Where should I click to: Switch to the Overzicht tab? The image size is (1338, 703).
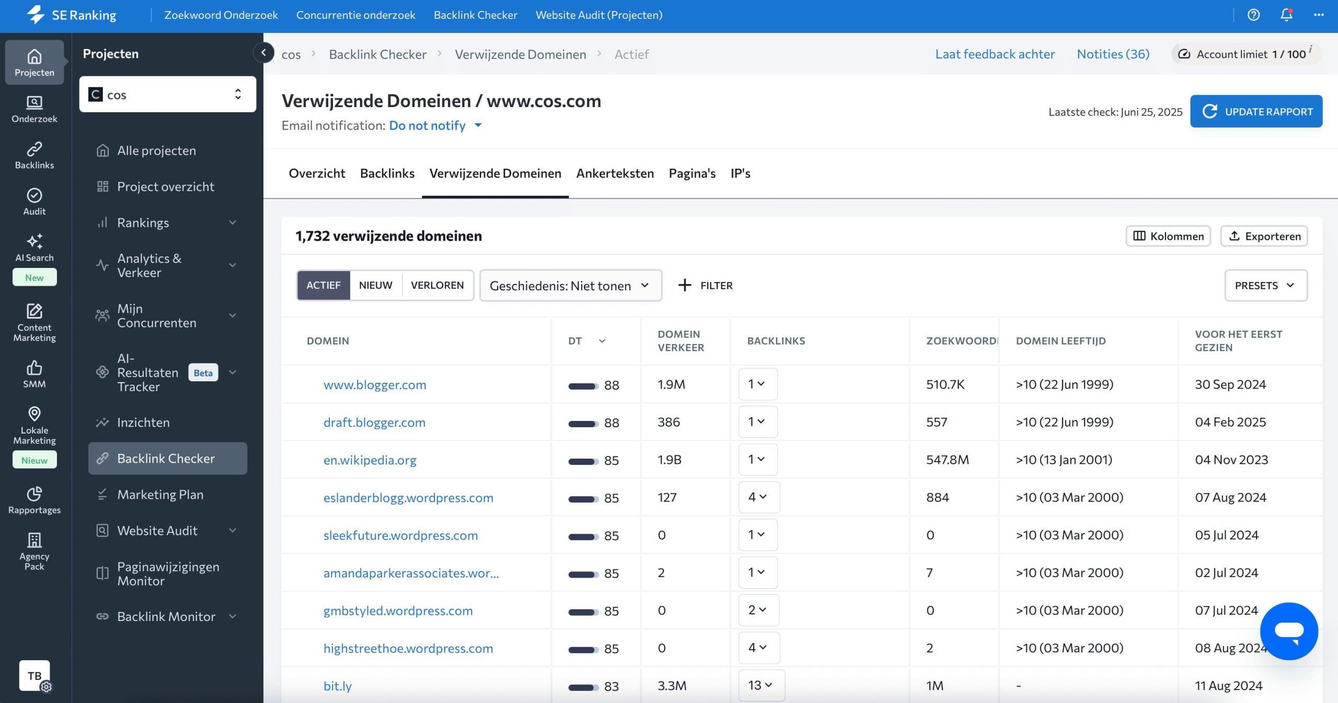(x=317, y=173)
